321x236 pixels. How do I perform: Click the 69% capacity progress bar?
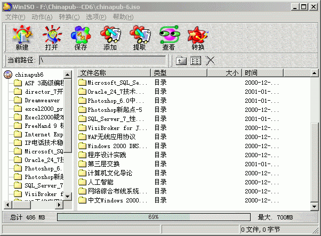[154, 217]
